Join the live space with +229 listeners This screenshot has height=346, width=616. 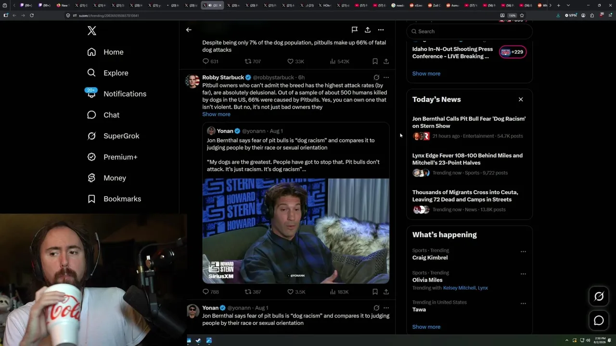click(x=513, y=52)
